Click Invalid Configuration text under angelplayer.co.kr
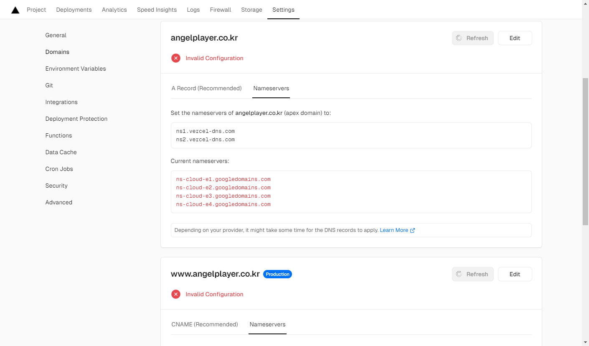Viewport: 589px width, 346px height. (214, 58)
